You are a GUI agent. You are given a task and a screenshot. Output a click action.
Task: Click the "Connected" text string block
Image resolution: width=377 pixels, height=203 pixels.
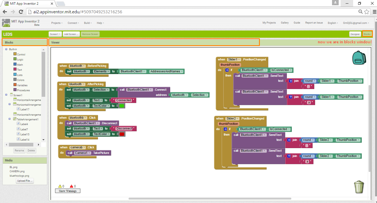123,100
